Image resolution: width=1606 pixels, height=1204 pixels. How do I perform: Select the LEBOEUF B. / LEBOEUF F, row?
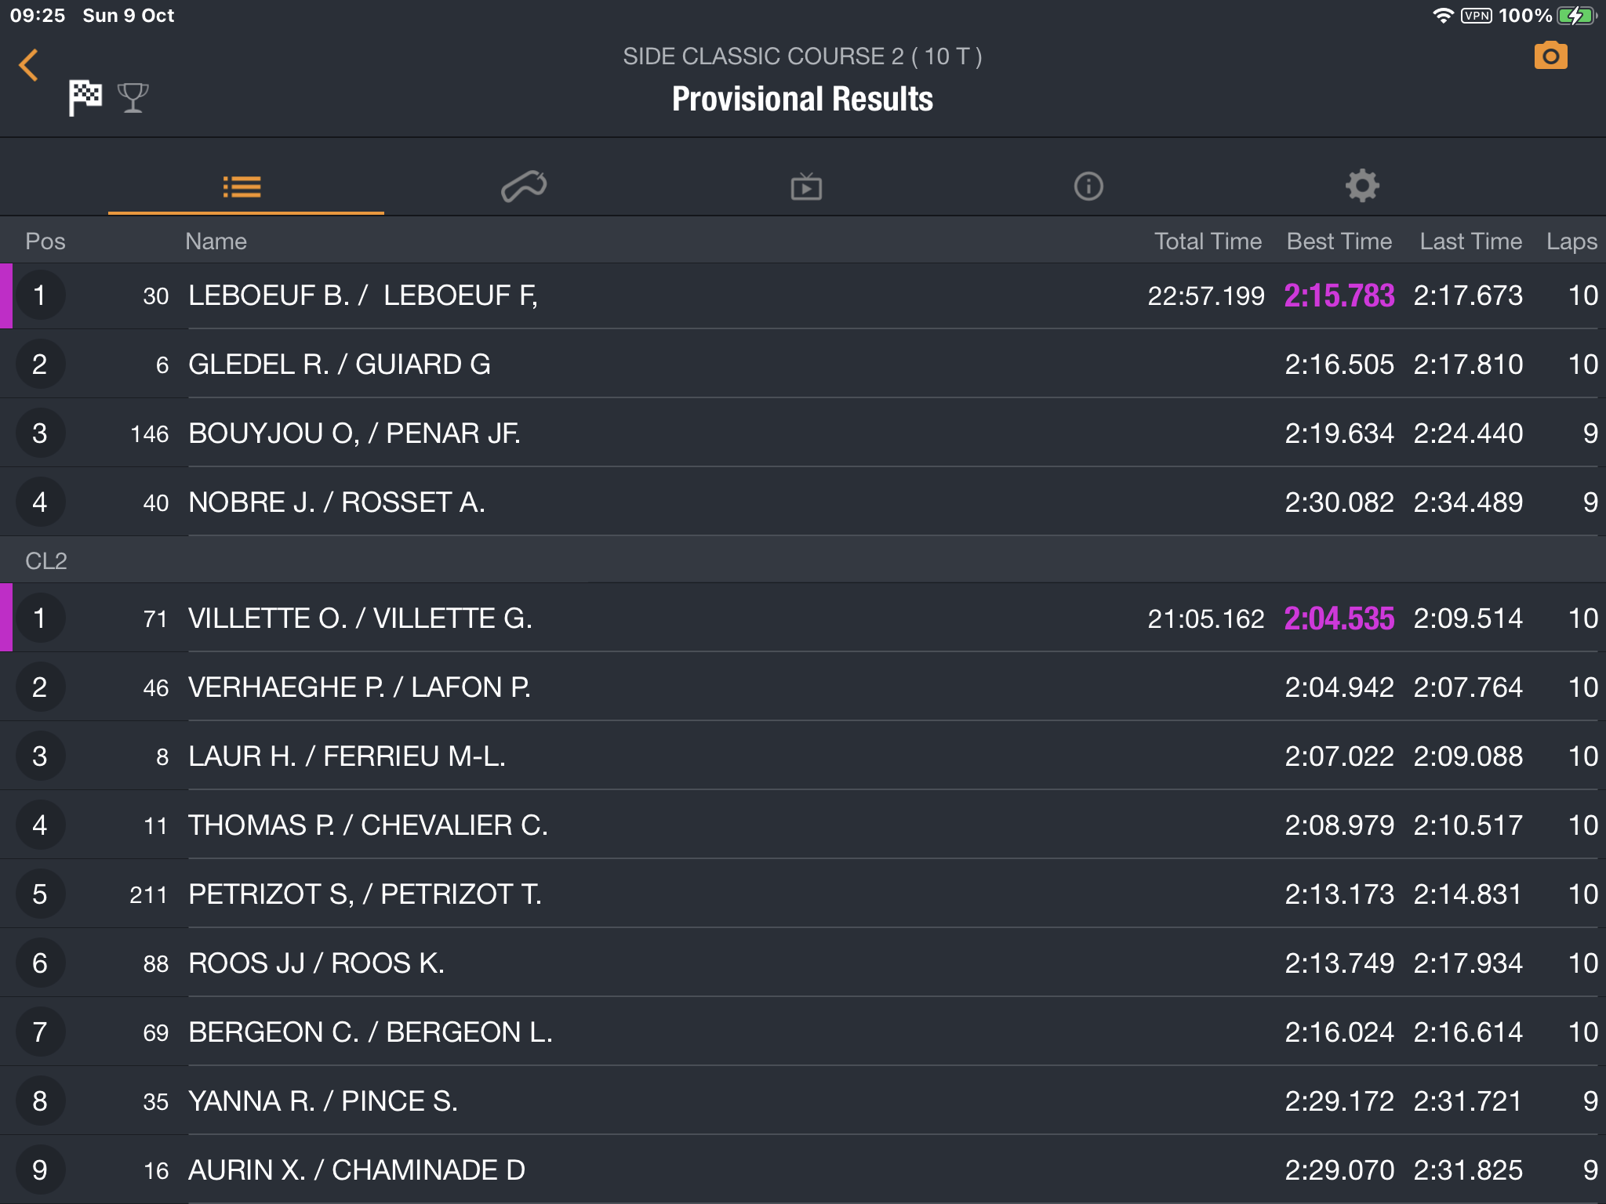[803, 296]
